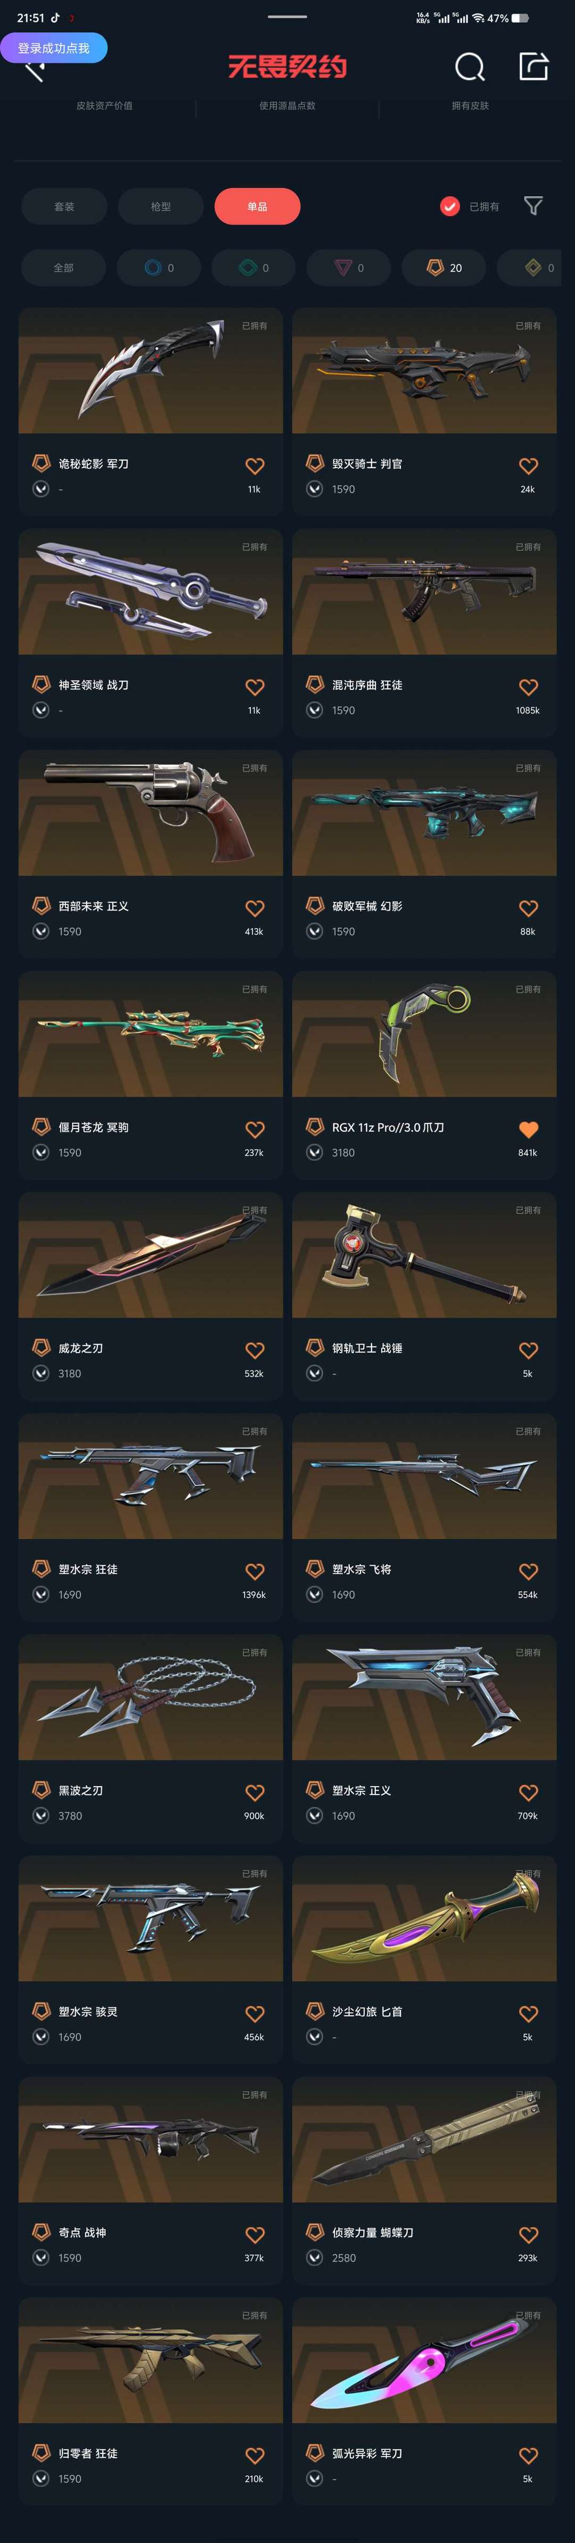Choose the green tier filter chip

253,268
